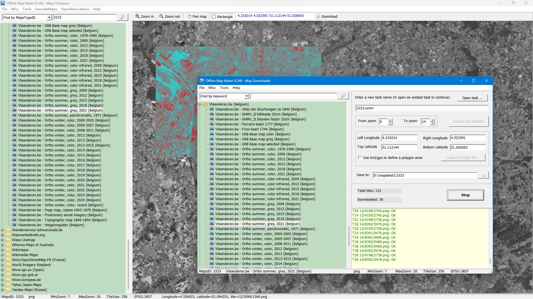533x299 pixels.
Task: Collapse the Vlaanderen.be (Belgium) tree node
Action: point(200,104)
